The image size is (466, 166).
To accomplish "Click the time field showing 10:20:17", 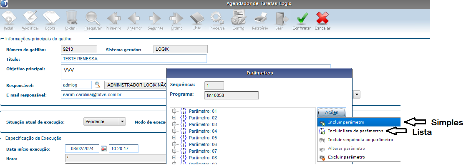I will [123, 149].
